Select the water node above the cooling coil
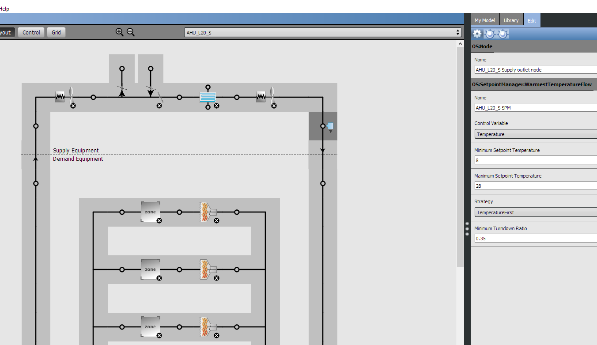This screenshot has height=345, width=597. (x=208, y=87)
